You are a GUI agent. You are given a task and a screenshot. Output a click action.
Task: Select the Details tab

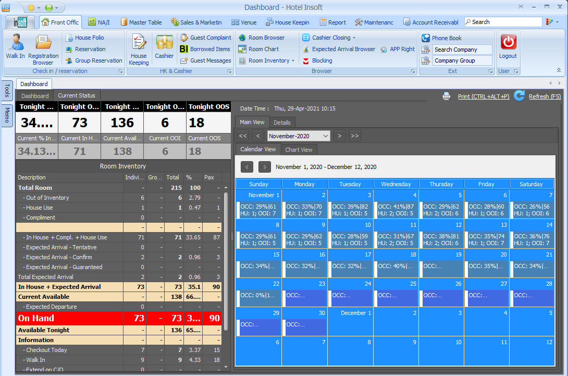[x=282, y=123]
